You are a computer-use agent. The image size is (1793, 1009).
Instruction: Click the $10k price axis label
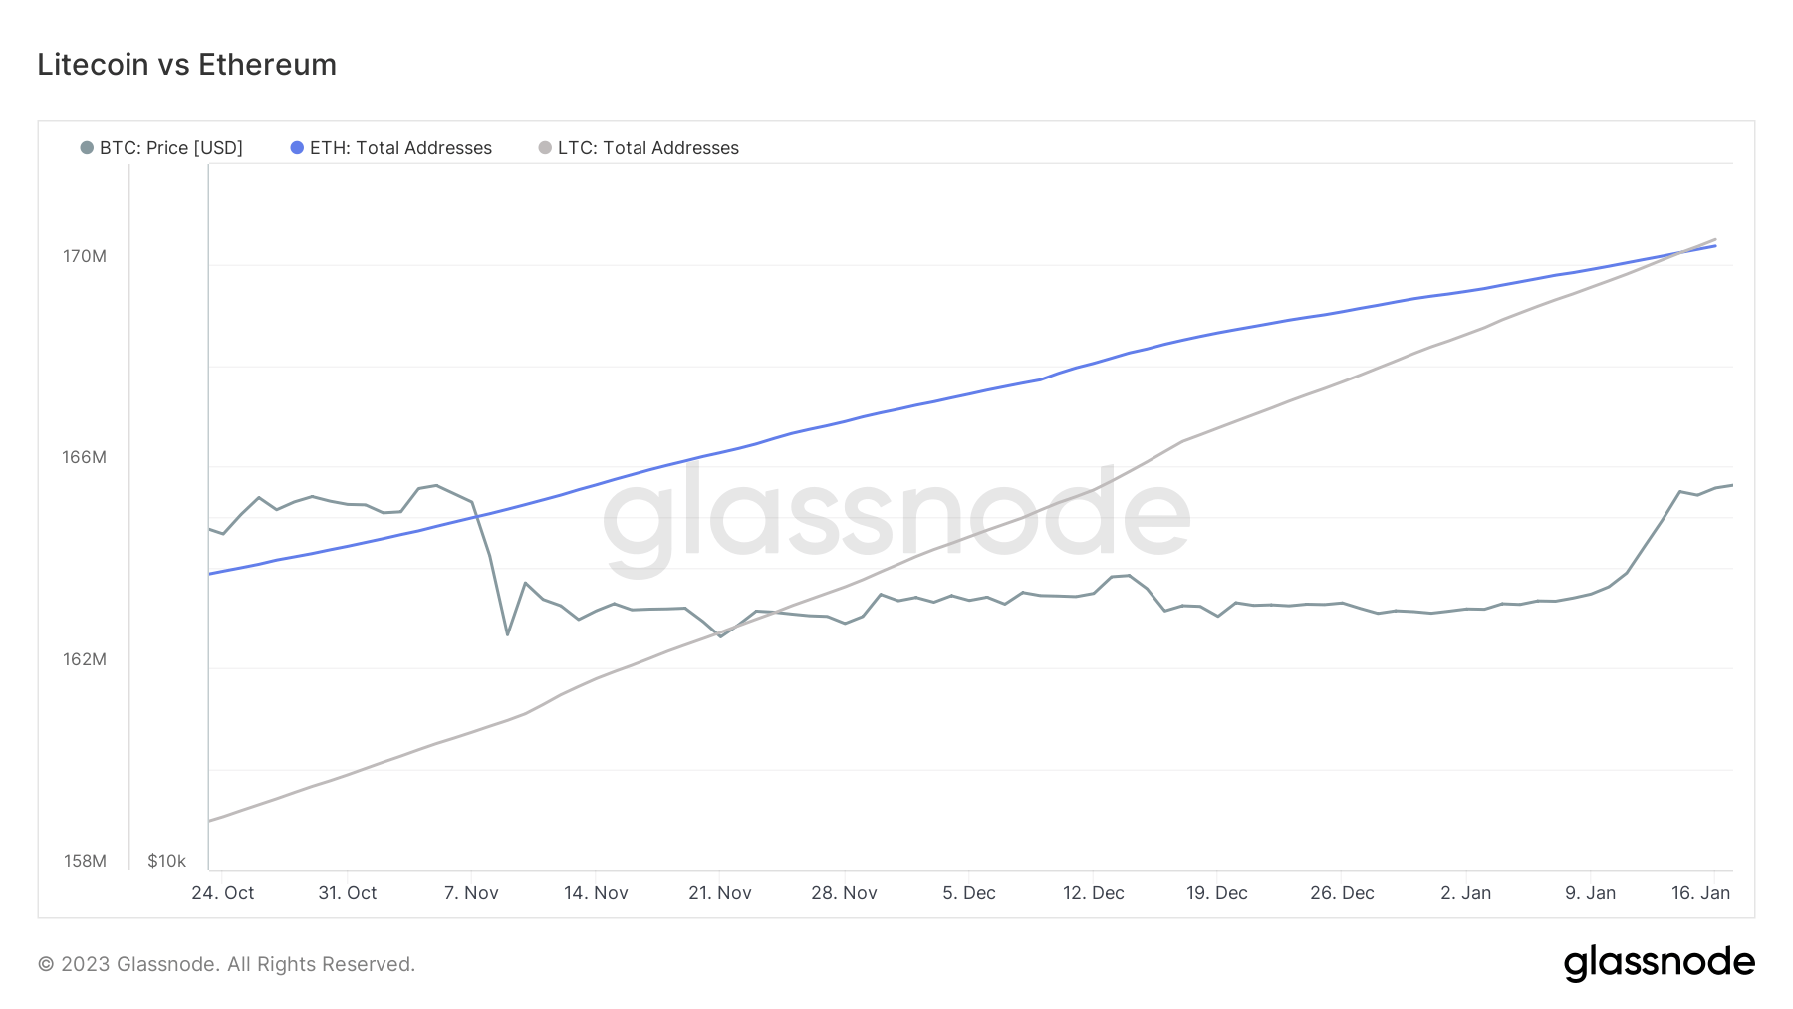point(166,861)
